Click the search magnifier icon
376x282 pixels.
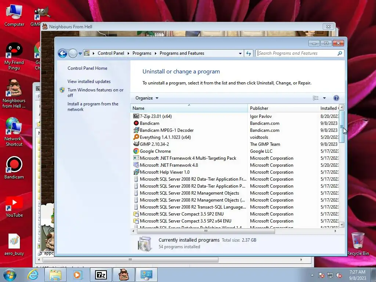340,53
